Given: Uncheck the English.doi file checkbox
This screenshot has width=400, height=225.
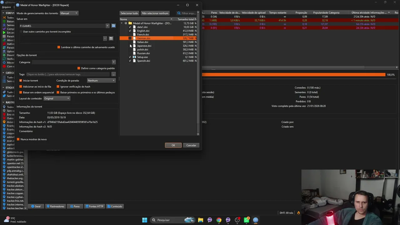Looking at the screenshot, I should click(130, 31).
